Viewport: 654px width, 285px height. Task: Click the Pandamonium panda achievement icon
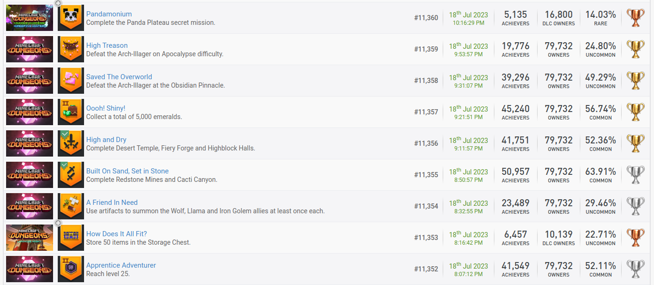point(71,18)
